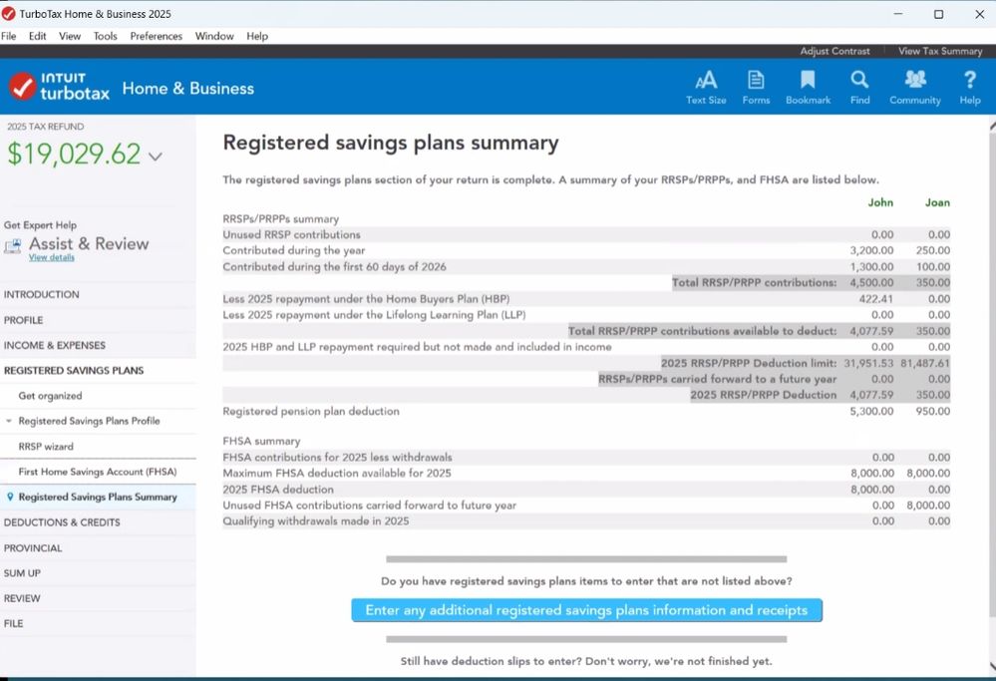Click Enter any additional registered savings plans button

click(586, 610)
